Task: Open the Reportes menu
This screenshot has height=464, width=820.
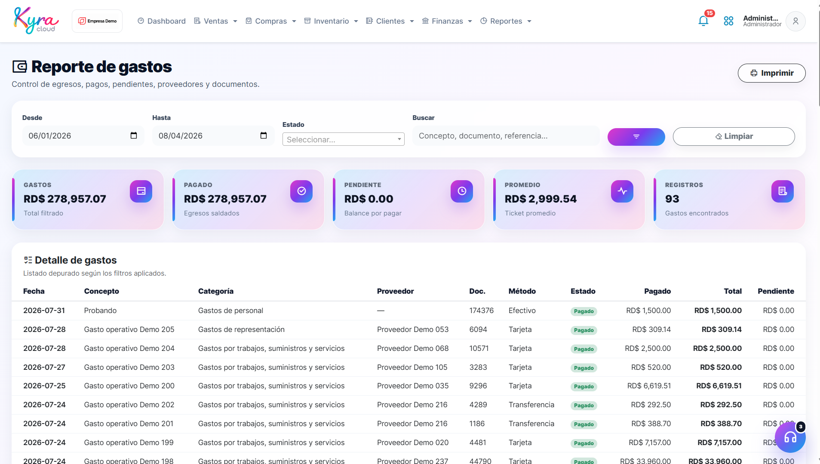Action: (x=506, y=21)
